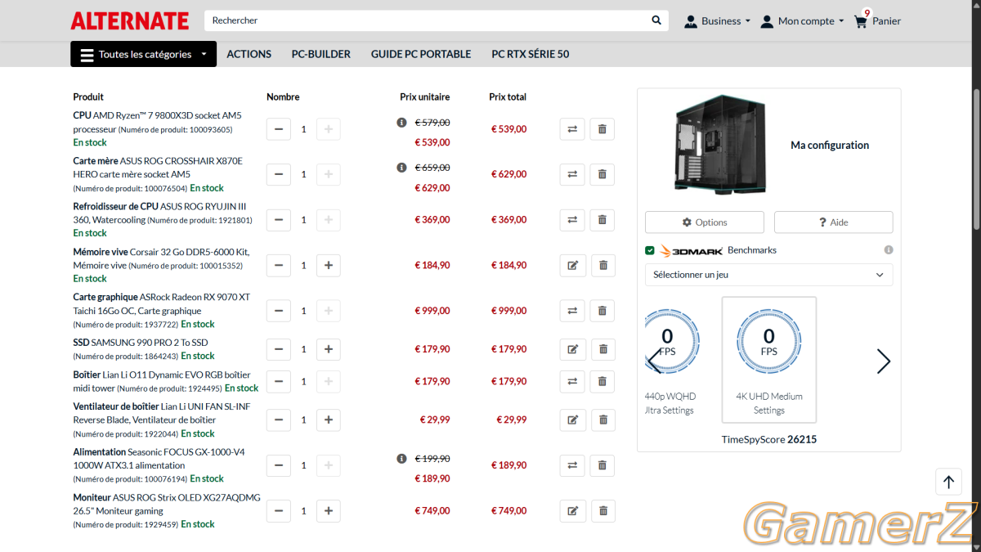Screen dimensions: 981x552
Task: Go to the ALTERNATE home logo
Action: click(130, 20)
